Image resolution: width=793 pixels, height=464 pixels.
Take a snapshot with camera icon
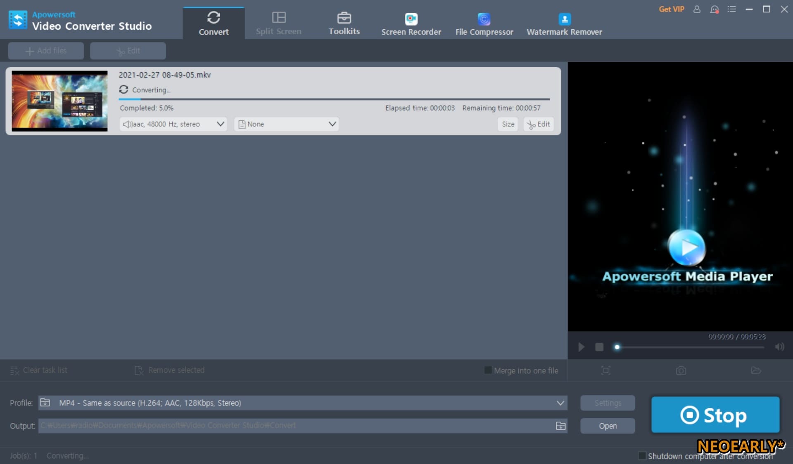tap(681, 370)
